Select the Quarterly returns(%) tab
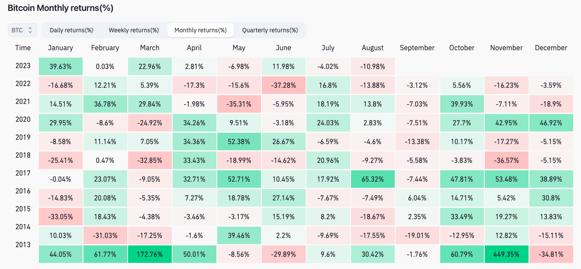Image resolution: width=581 pixels, height=269 pixels. (x=270, y=30)
